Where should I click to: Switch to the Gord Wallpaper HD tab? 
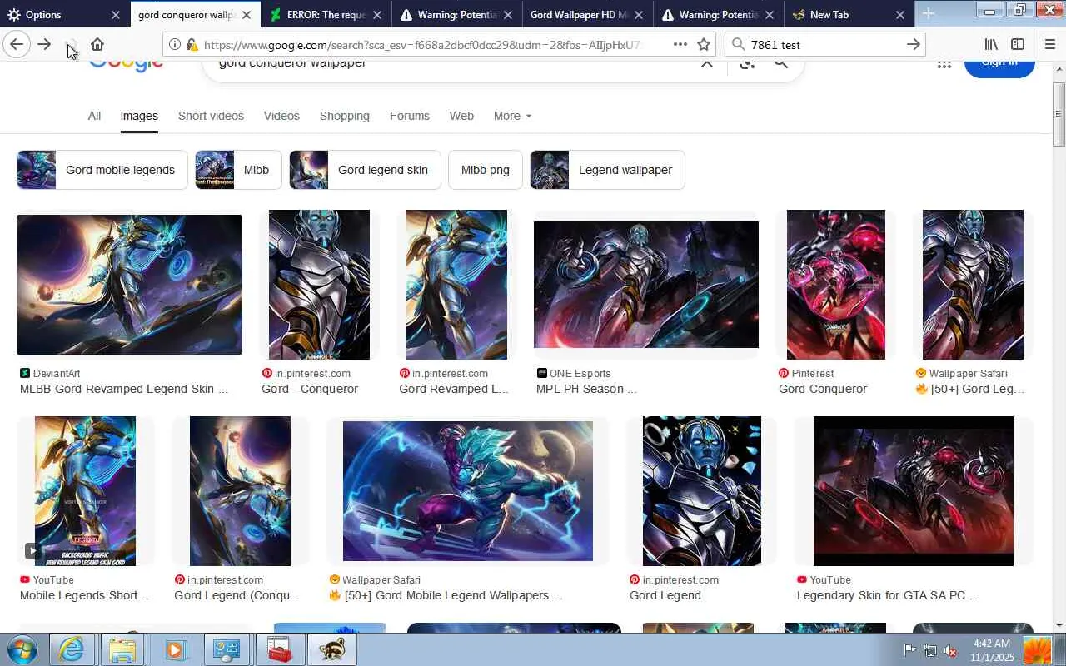(587, 14)
